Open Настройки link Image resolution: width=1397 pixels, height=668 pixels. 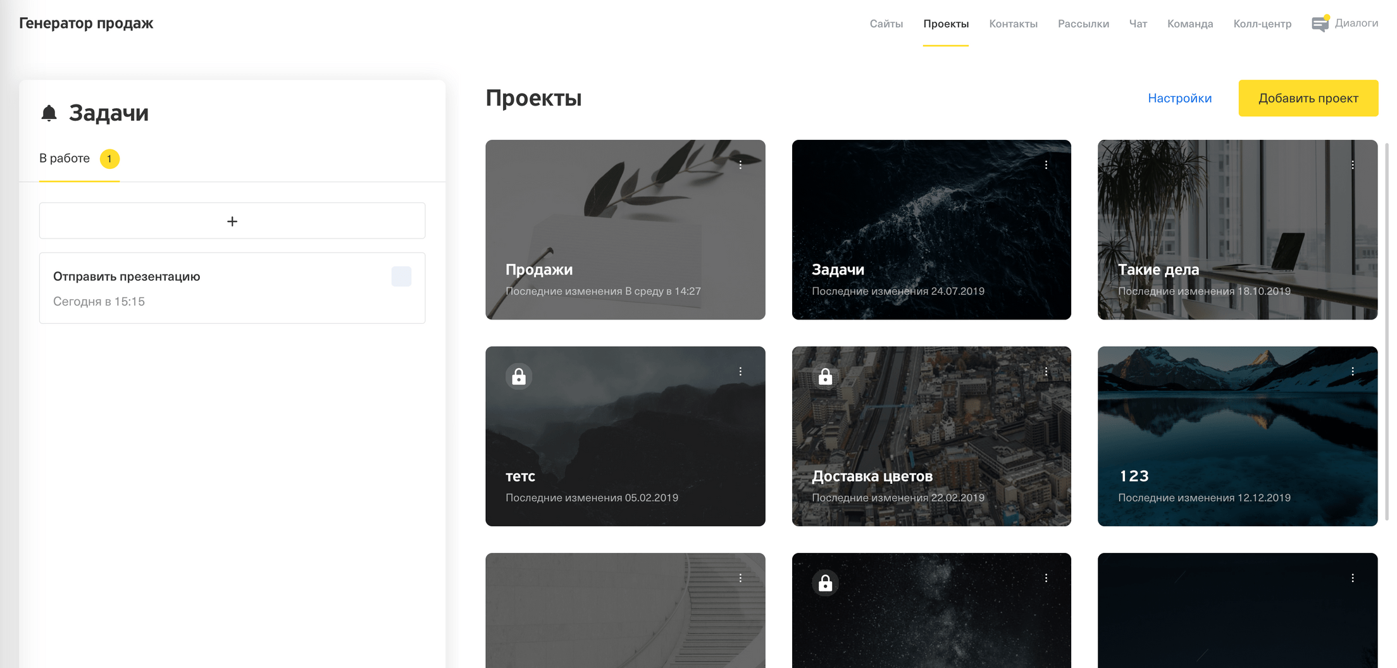(x=1180, y=98)
